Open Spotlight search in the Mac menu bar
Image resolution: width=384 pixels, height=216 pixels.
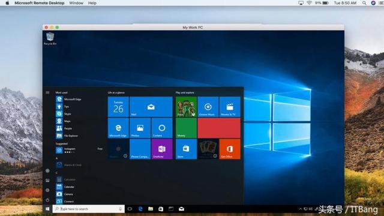click(364, 3)
